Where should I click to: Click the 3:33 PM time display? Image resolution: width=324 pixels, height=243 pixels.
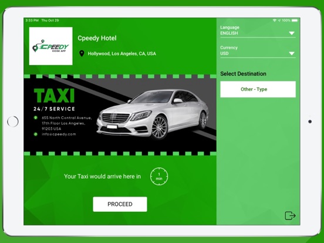click(x=32, y=20)
